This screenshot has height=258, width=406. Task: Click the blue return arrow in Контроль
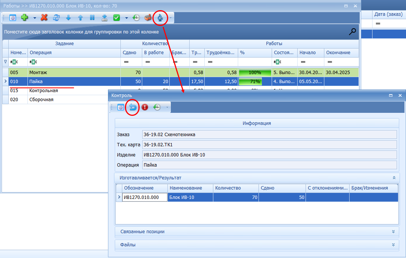[132, 107]
